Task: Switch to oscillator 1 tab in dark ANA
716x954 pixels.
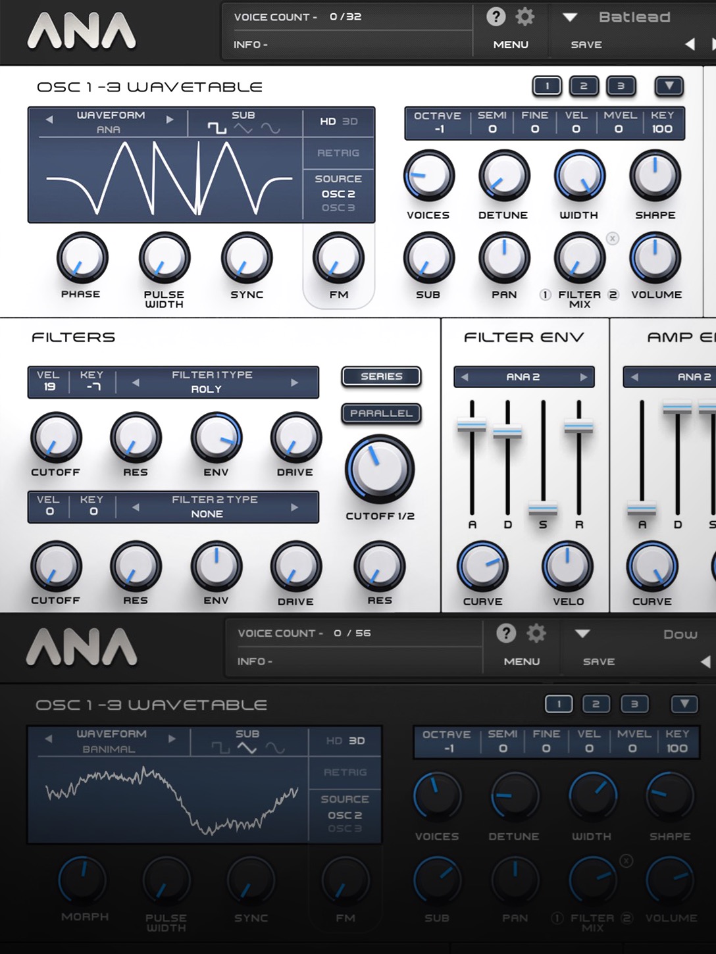Action: pos(559,704)
